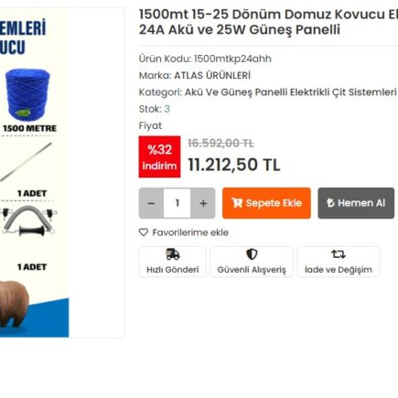
Task: Open the İade ve Değişim info box
Action: pyautogui.click(x=339, y=262)
